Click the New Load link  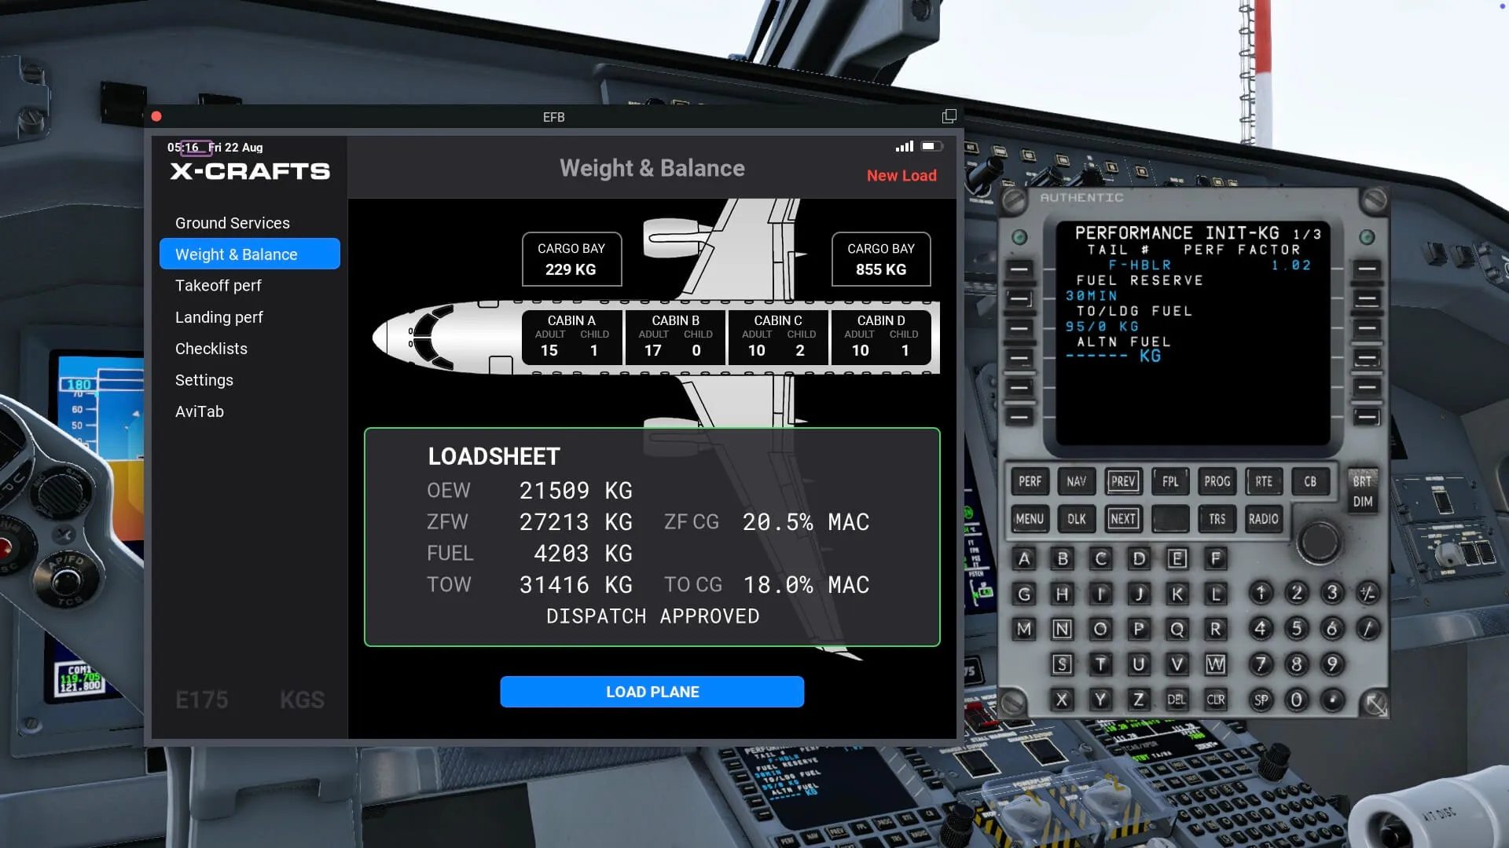901,175
